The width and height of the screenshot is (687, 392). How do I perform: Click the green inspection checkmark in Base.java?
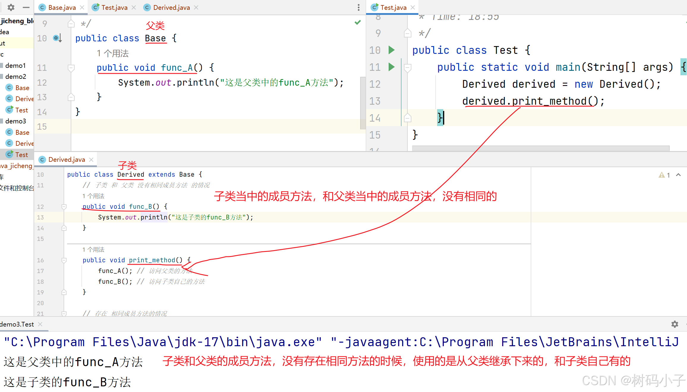pyautogui.click(x=358, y=23)
